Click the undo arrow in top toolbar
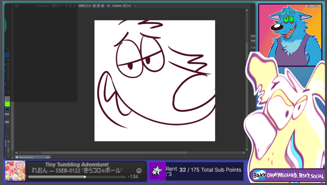Screen dimensions: 327x185 [17, 6]
